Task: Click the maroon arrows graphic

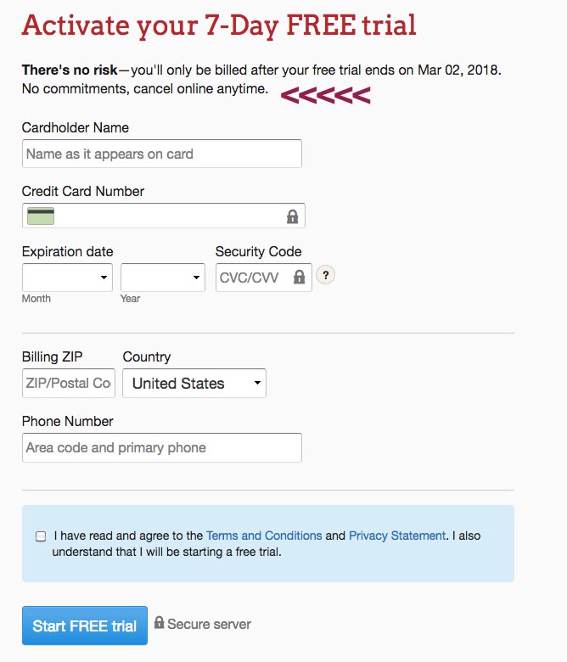Action: (x=325, y=96)
